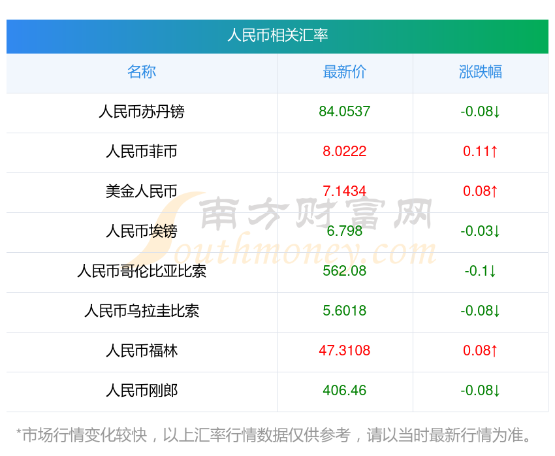Screen dimensions: 555x456
Task: Click the 市场行情变化较快 disclaimer footnote
Action: [273, 435]
